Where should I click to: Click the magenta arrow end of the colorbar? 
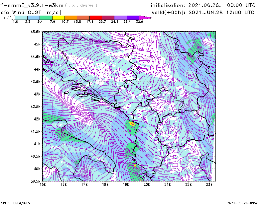tap(145, 18)
